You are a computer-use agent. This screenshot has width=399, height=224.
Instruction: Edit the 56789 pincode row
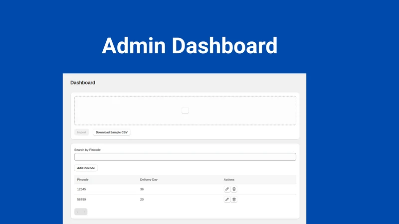click(227, 200)
